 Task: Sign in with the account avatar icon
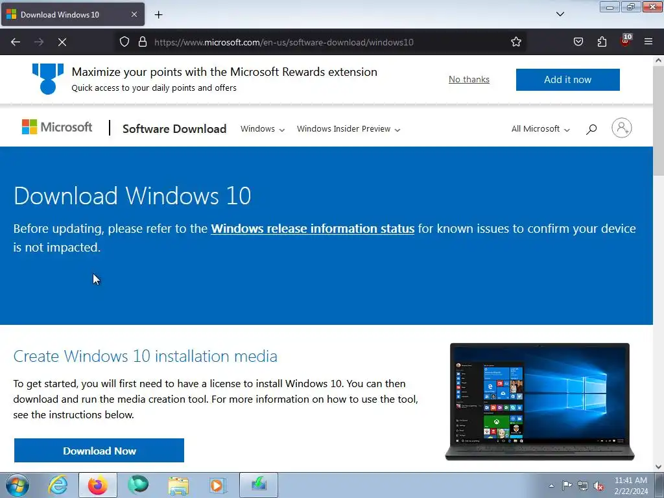(622, 128)
